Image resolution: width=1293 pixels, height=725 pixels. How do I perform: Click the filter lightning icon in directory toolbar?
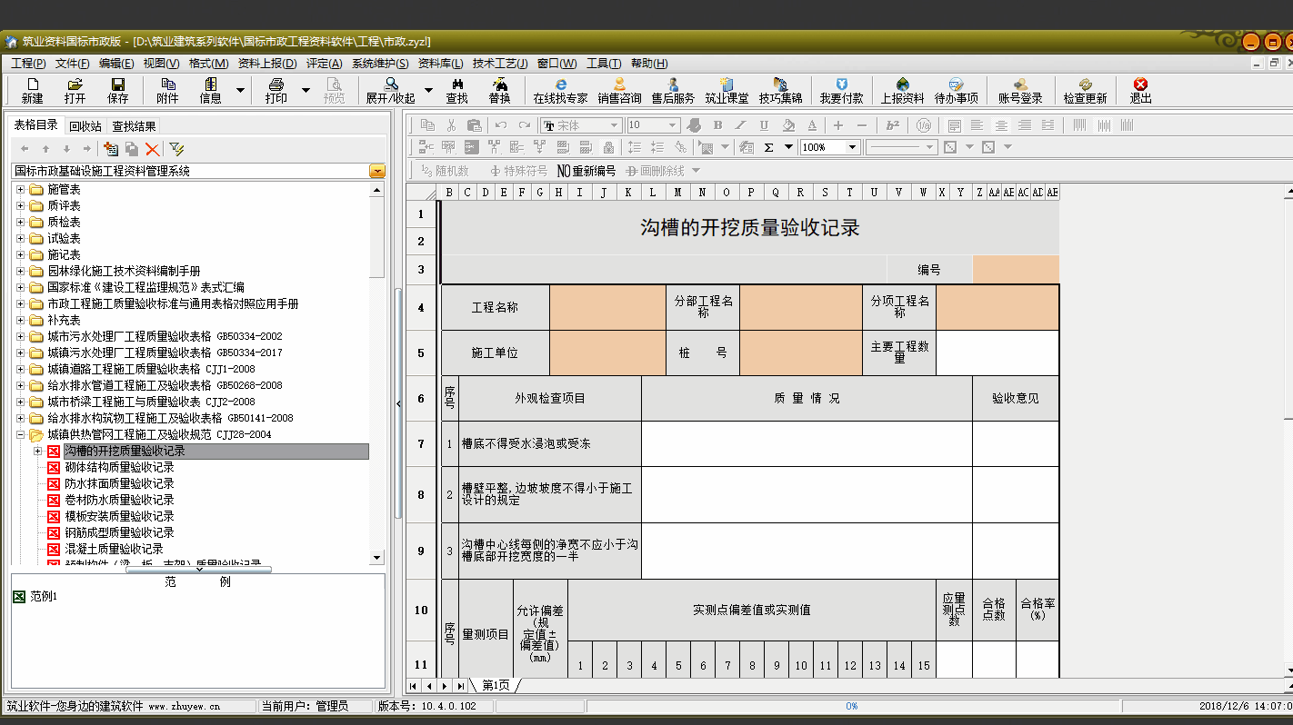[x=176, y=149]
